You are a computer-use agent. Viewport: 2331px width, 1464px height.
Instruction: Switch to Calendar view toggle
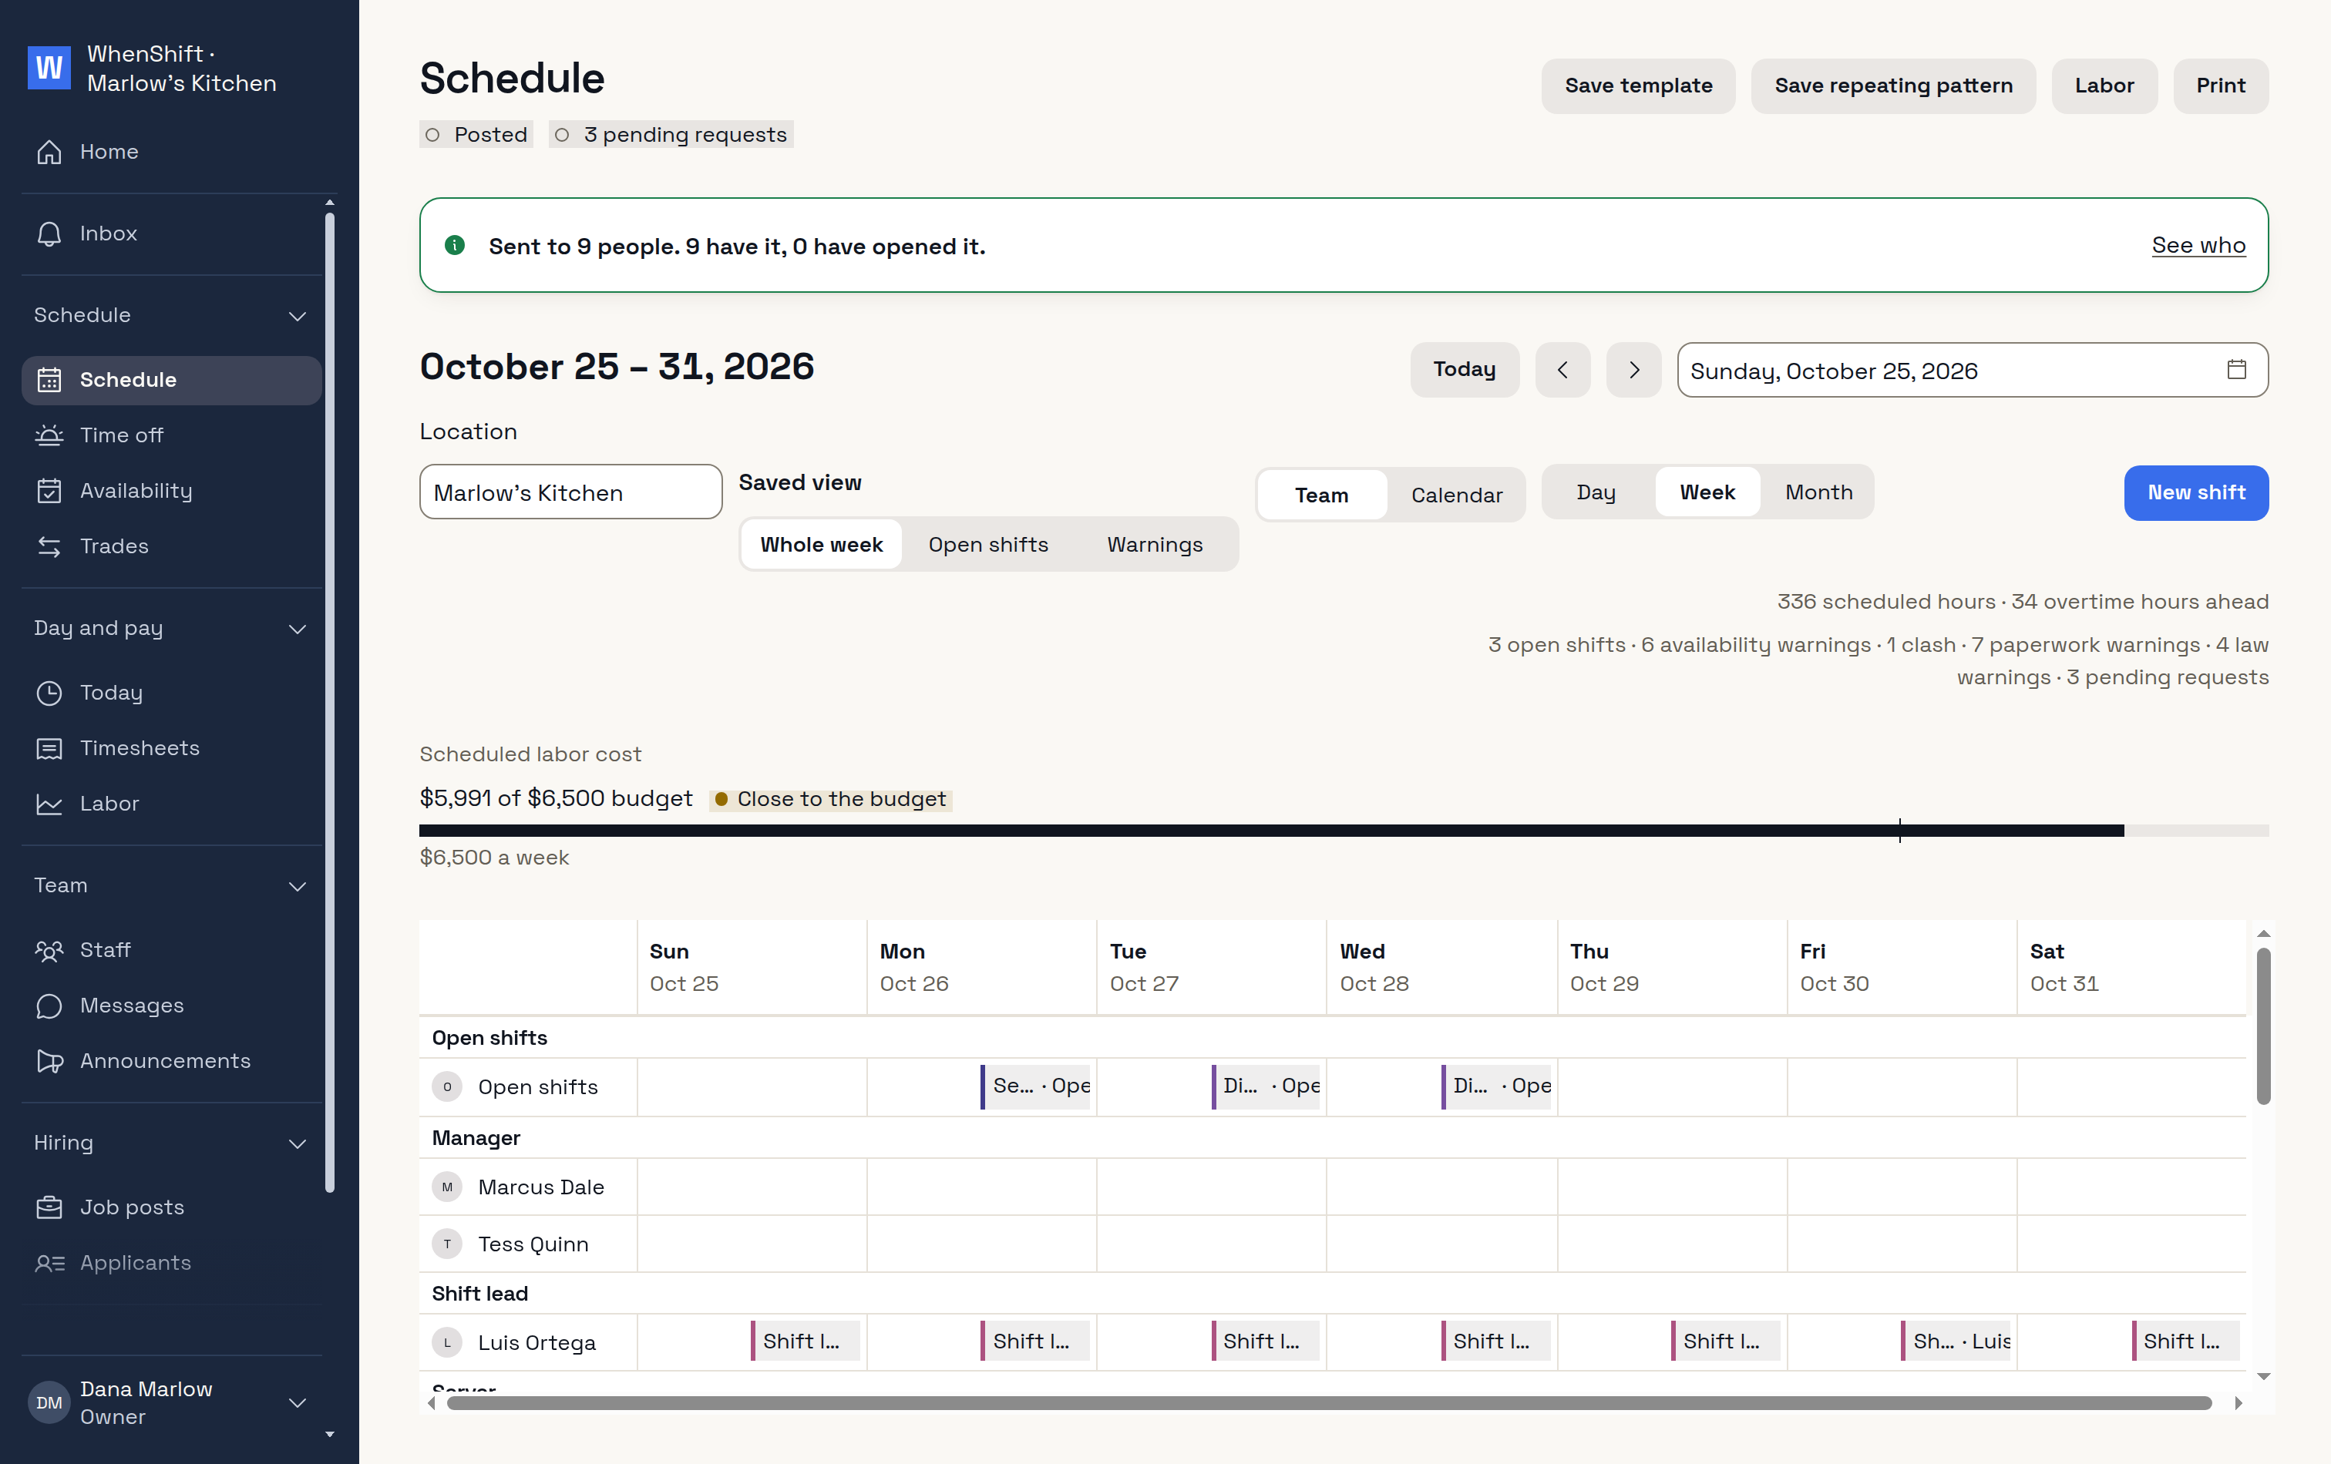point(1456,495)
